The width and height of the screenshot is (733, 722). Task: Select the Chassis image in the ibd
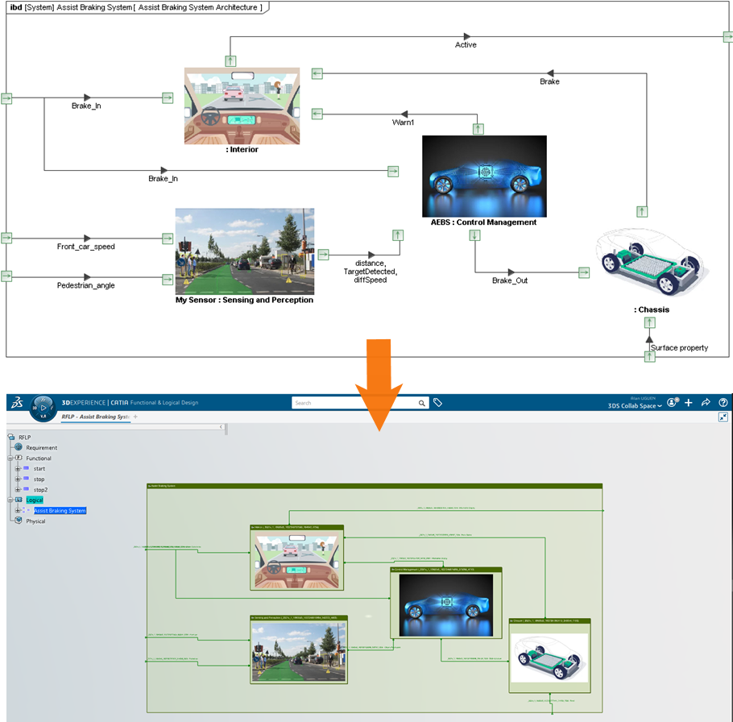(x=652, y=263)
